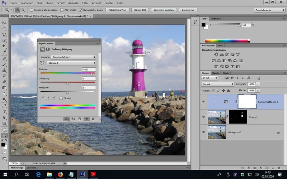Open the fx layer style icon
The image size is (287, 179).
pos(249,168)
